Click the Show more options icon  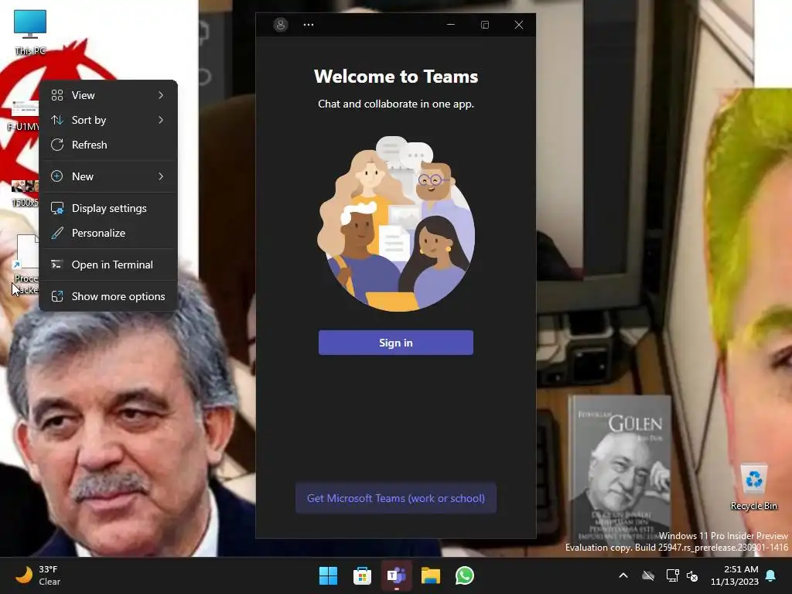tap(57, 296)
